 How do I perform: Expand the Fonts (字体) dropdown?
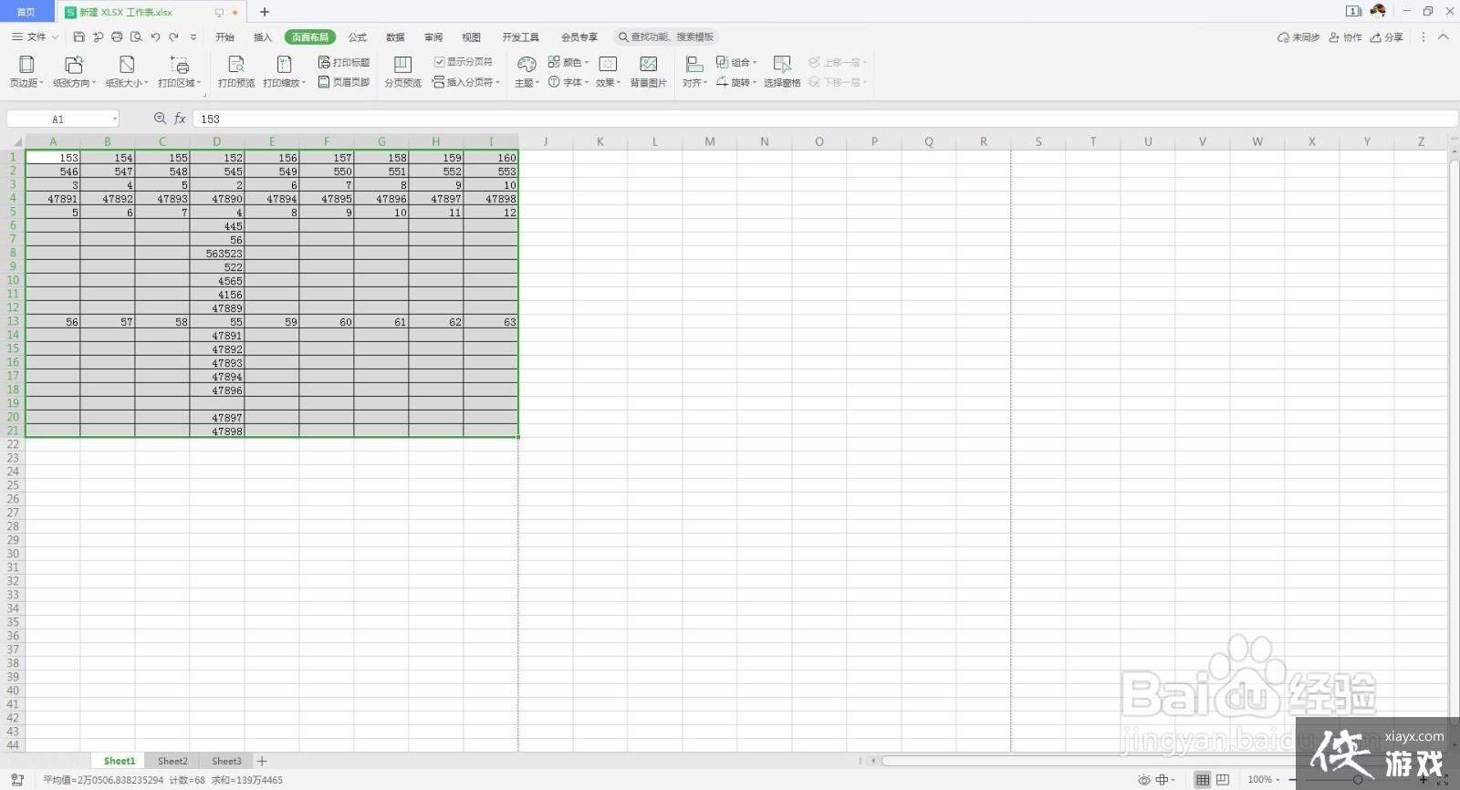(587, 82)
